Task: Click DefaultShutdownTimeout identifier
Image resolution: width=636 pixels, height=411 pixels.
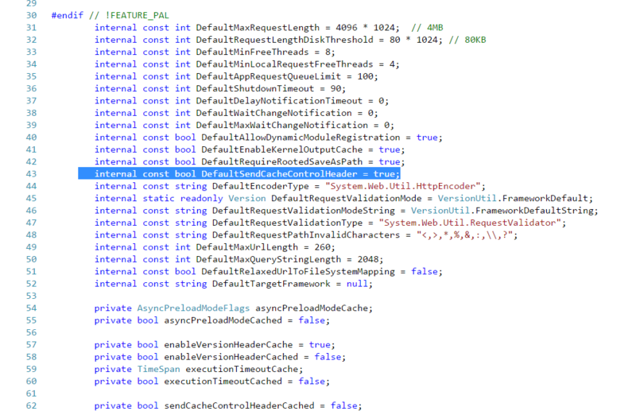Action: 255,88
